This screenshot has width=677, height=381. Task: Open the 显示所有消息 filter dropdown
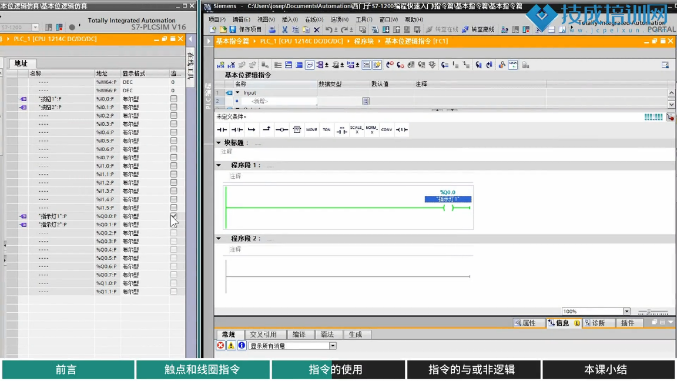[x=333, y=346]
